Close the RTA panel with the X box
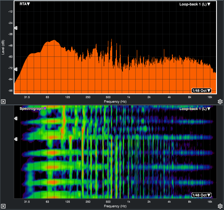 (x=3, y=102)
